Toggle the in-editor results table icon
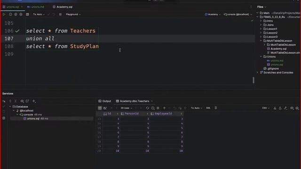This screenshot has width=301, height=169. [x=27, y=15]
